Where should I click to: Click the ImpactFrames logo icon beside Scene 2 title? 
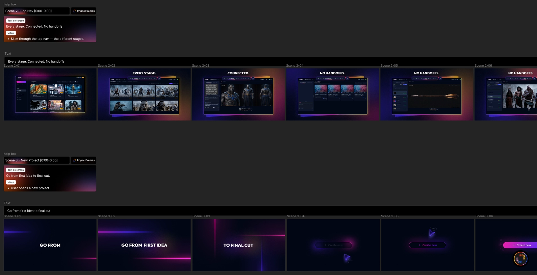point(74,11)
